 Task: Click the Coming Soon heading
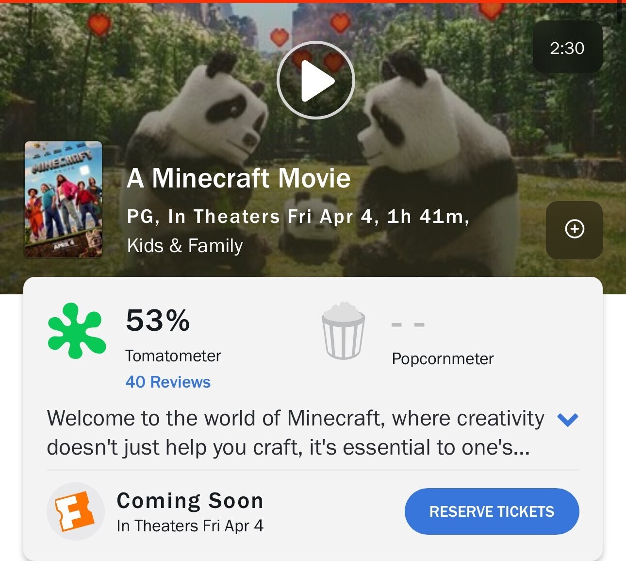tap(190, 501)
